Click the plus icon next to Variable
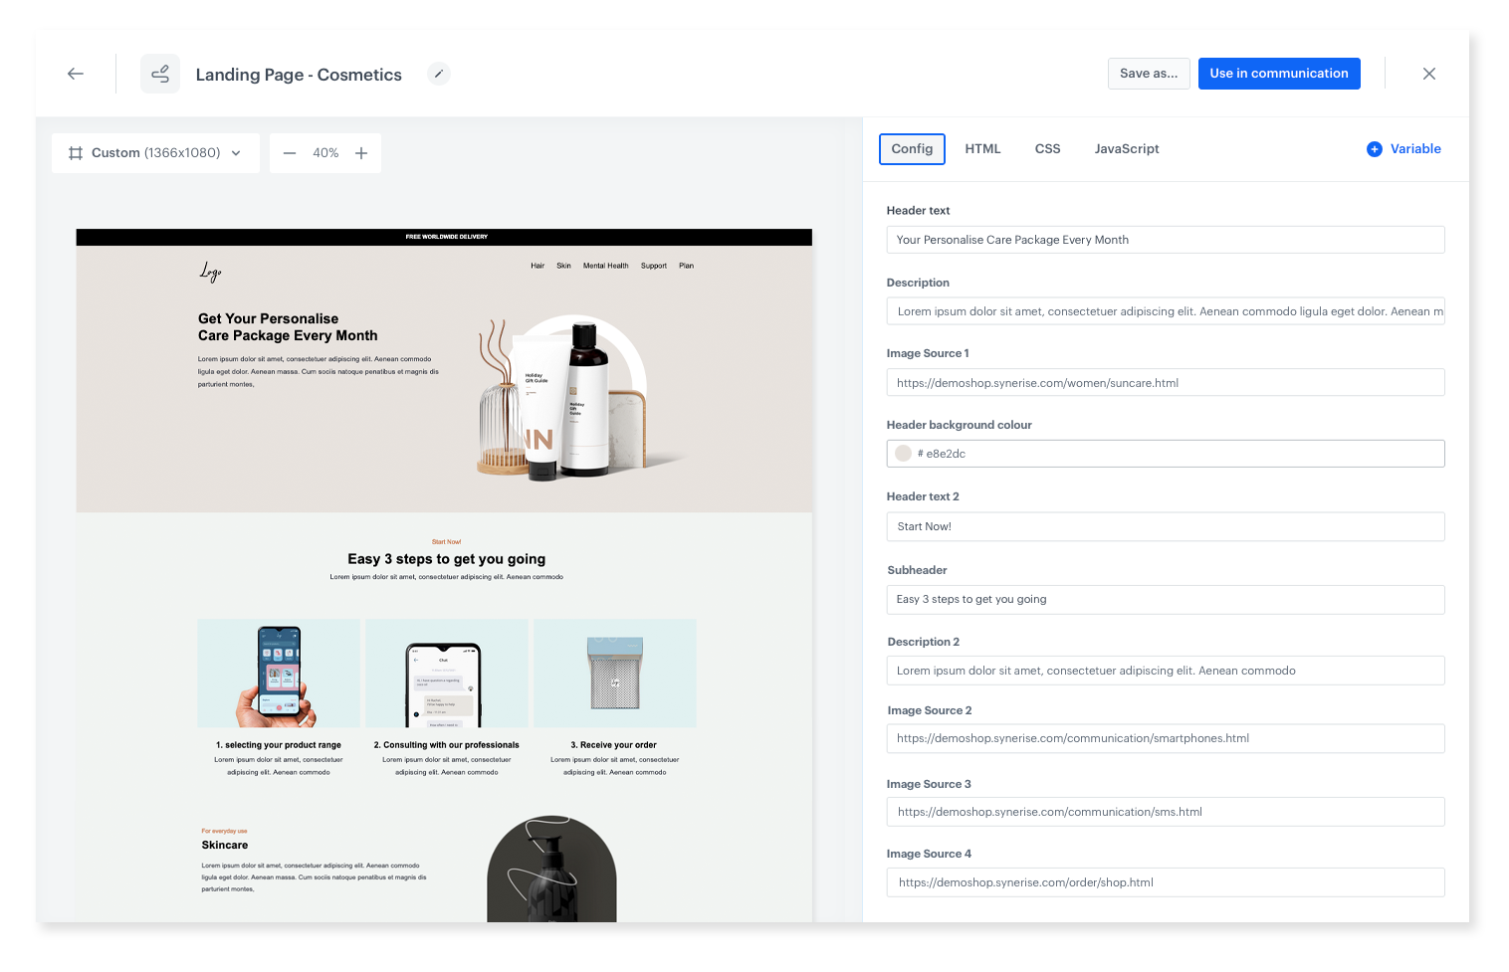 coord(1374,148)
